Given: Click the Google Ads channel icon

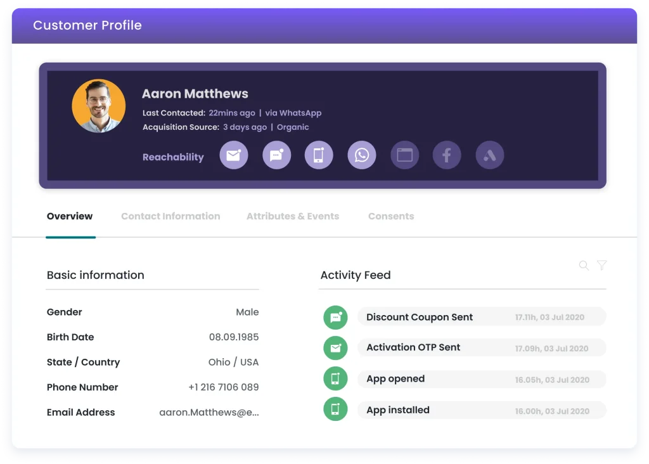Looking at the screenshot, I should [x=489, y=155].
